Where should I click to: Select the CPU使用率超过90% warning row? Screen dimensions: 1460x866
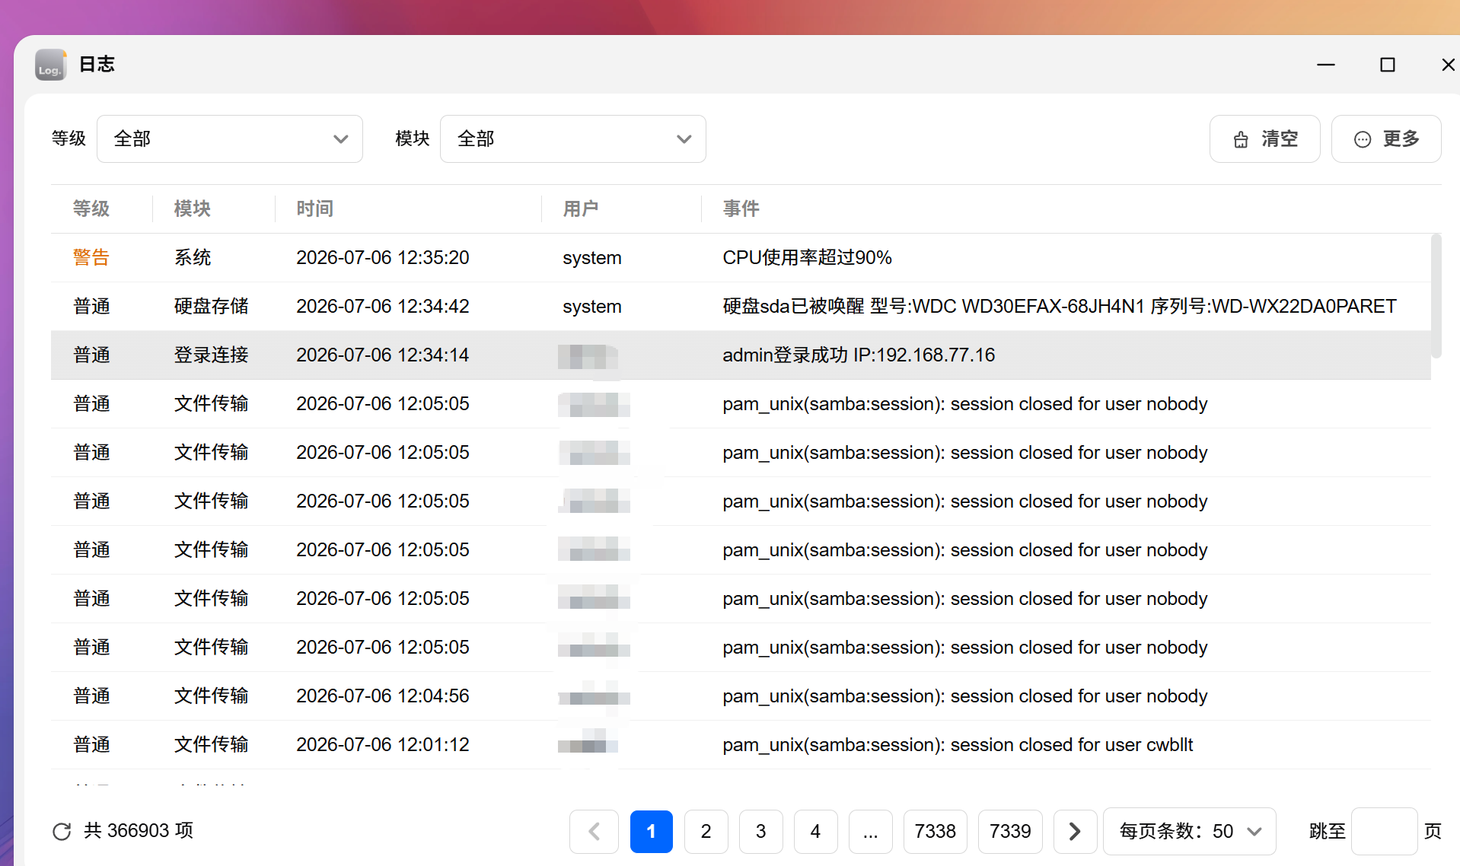[741, 258]
